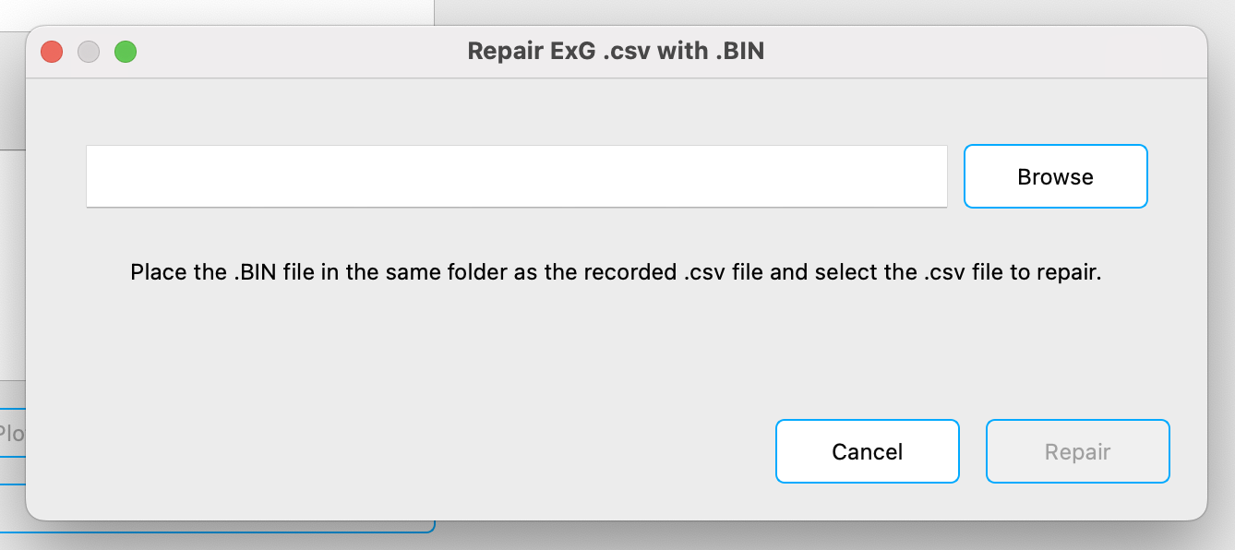Click the green zoom traffic light
Viewport: 1235px width, 550px height.
tap(126, 52)
